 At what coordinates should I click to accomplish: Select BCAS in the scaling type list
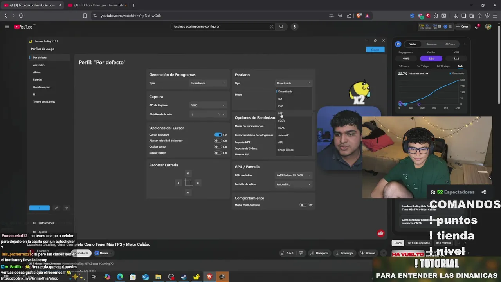point(294,128)
